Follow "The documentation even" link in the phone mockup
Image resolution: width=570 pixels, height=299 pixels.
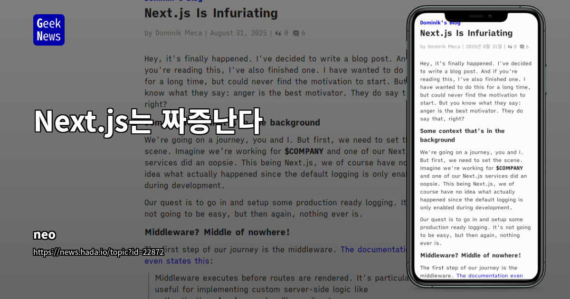pyautogui.click(x=489, y=275)
